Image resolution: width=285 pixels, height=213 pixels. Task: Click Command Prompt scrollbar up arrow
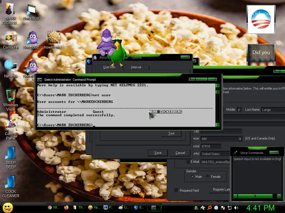[x=218, y=85]
